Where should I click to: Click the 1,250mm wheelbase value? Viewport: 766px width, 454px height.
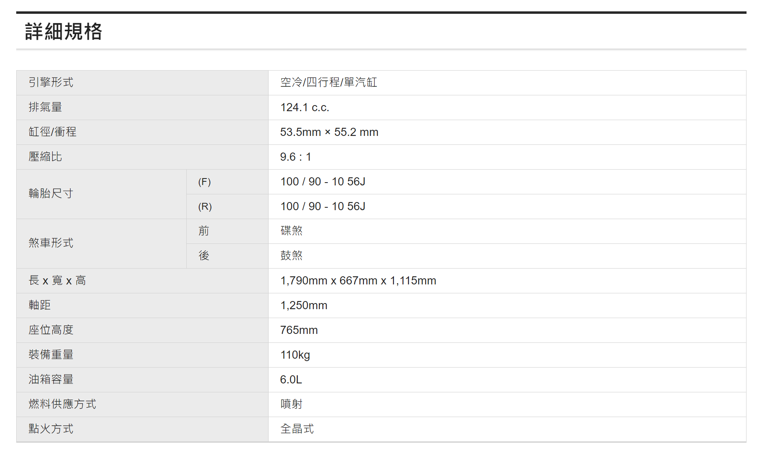pyautogui.click(x=303, y=306)
